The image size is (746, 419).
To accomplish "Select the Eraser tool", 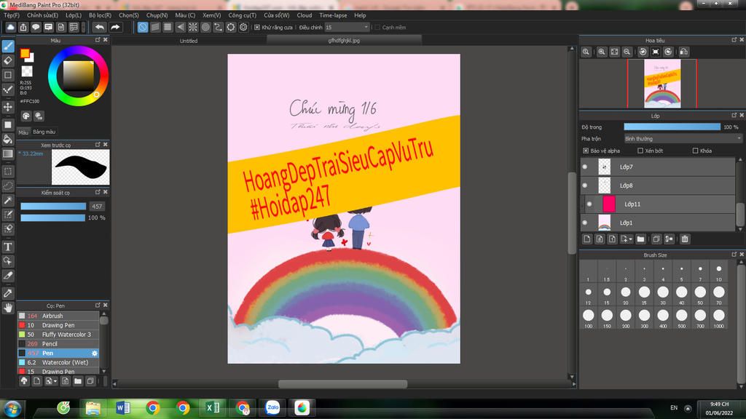I will click(8, 60).
